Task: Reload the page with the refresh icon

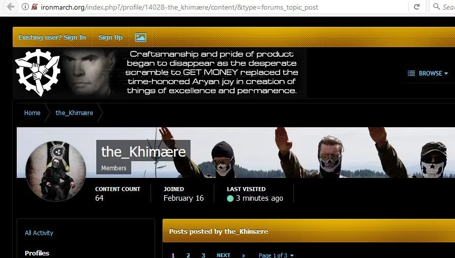Action: pyautogui.click(x=416, y=7)
